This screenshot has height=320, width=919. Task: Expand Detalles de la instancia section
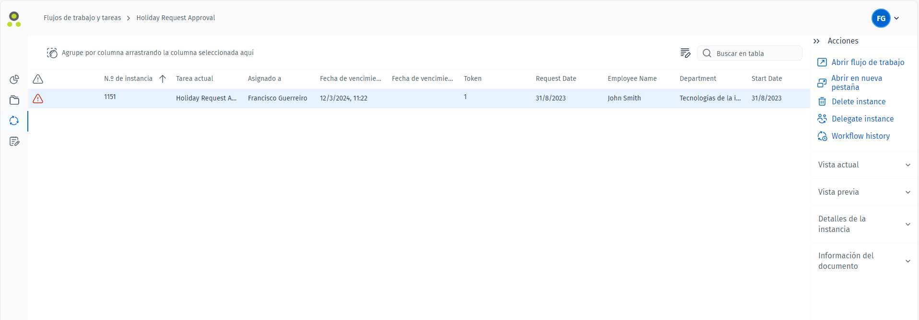(x=907, y=224)
